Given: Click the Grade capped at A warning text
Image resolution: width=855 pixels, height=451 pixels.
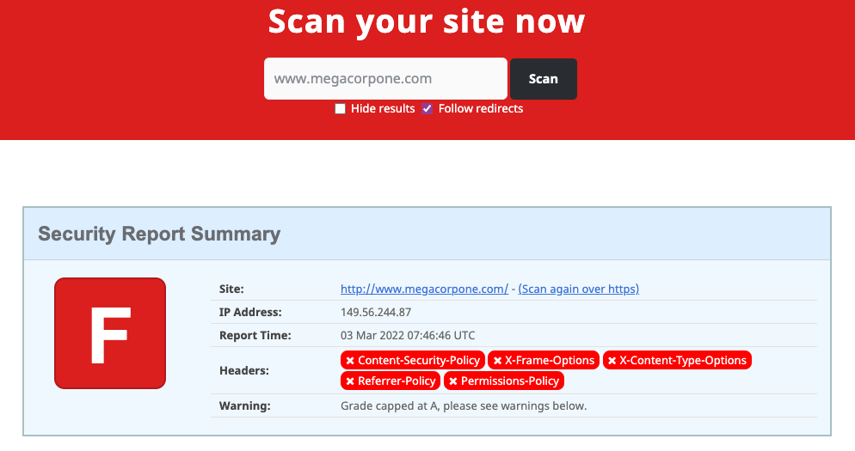Looking at the screenshot, I should pos(464,405).
